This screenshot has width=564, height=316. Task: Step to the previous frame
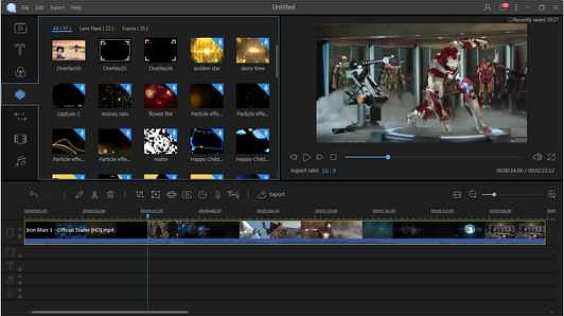tap(294, 157)
